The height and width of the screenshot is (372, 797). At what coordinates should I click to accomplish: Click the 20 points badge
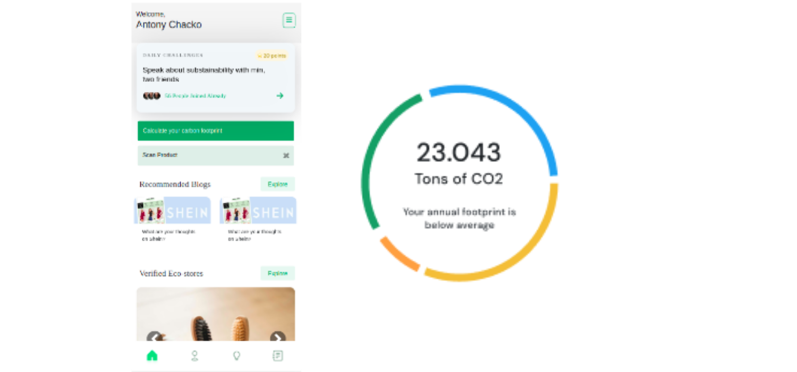click(x=272, y=56)
